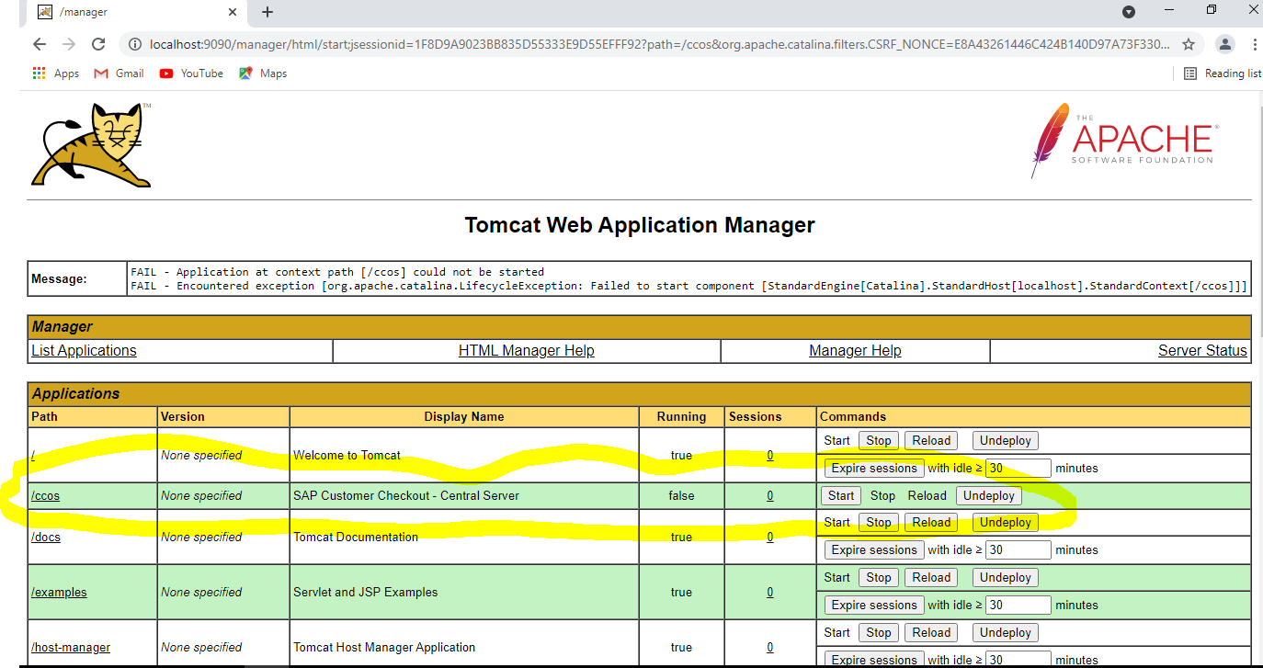Open the Reading list panel
The width and height of the screenshot is (1263, 668).
[x=1222, y=74]
